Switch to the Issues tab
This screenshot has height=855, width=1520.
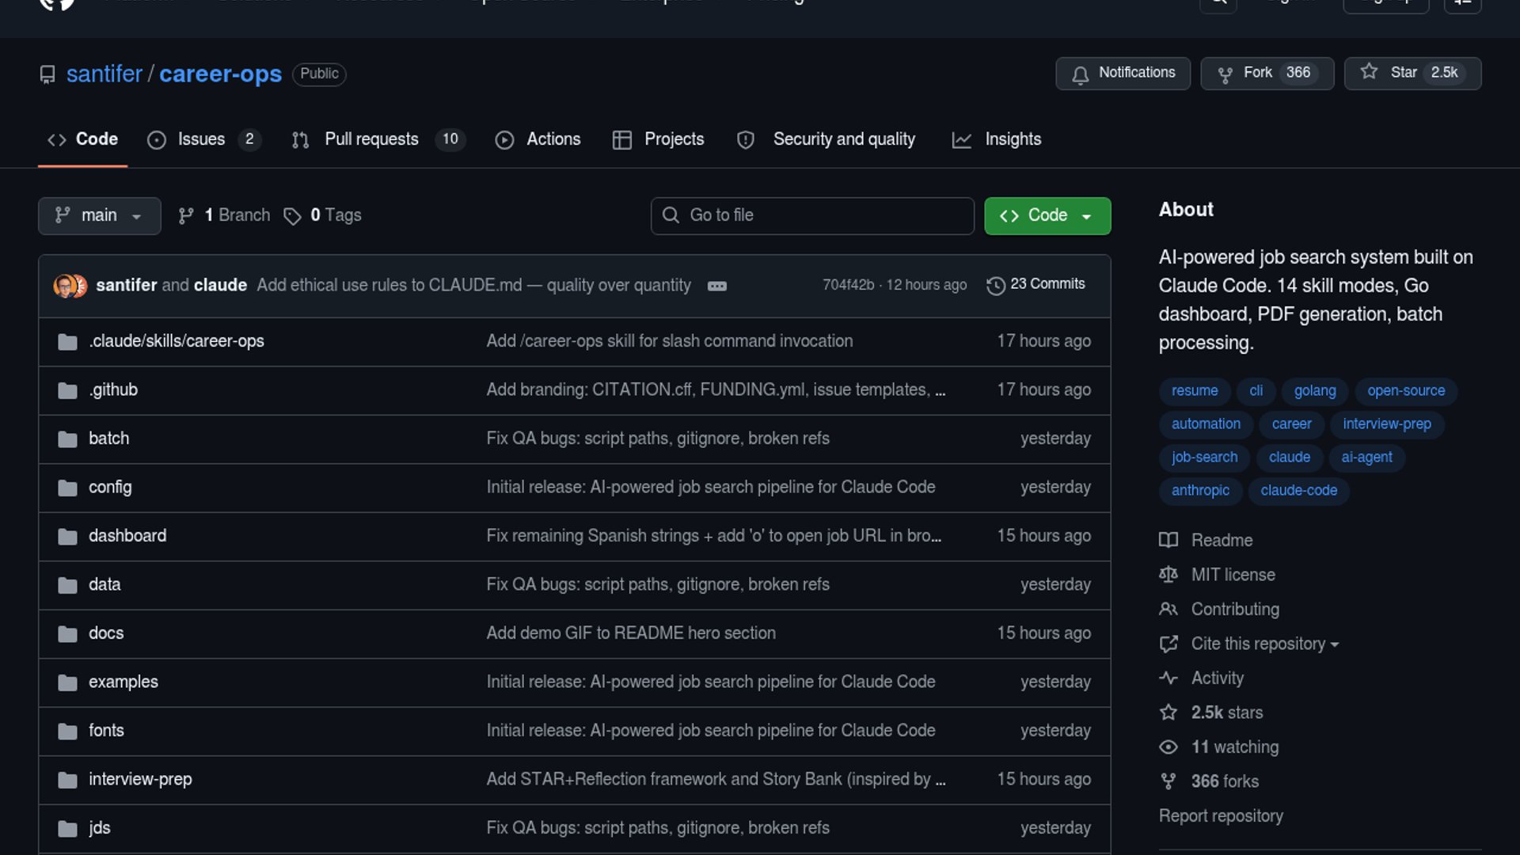coord(202,139)
